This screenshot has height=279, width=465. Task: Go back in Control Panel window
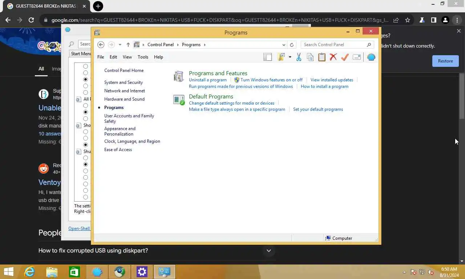(101, 45)
